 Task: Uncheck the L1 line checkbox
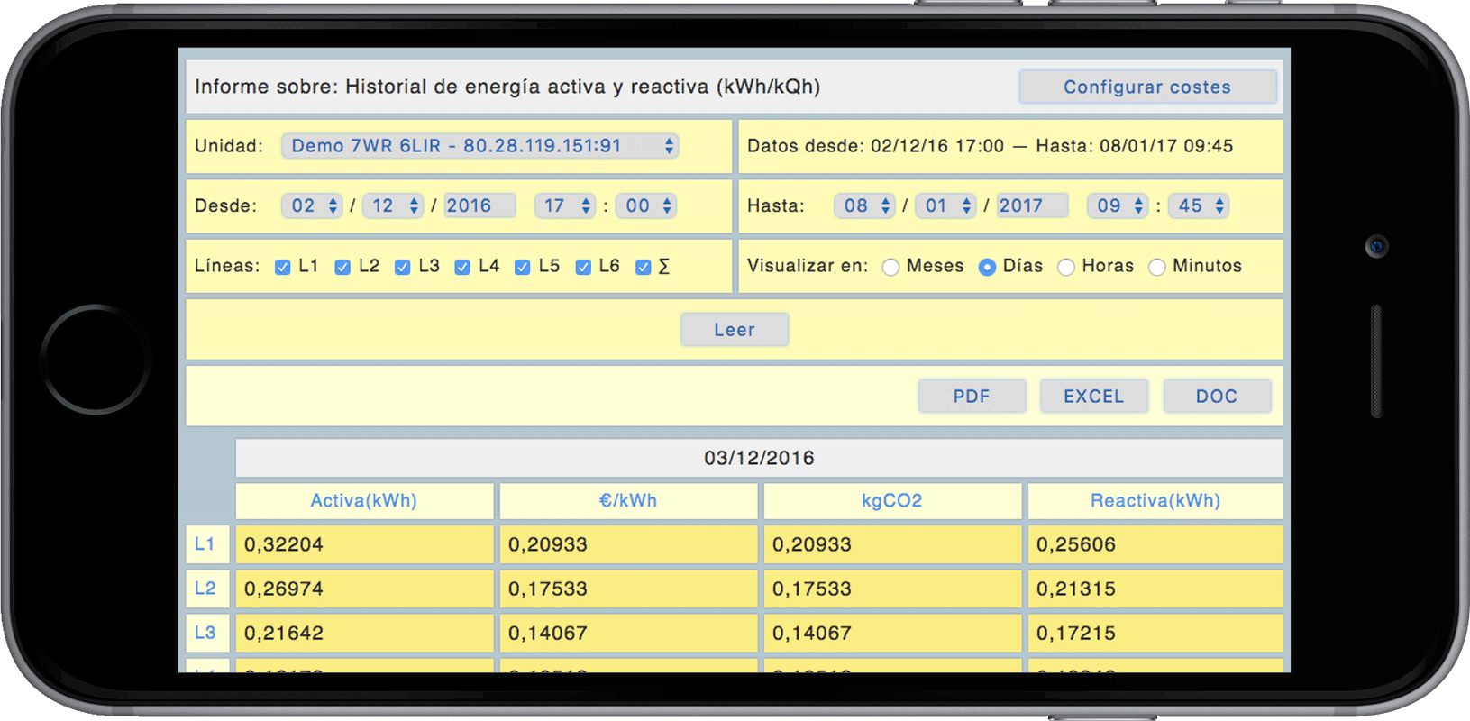(x=283, y=267)
